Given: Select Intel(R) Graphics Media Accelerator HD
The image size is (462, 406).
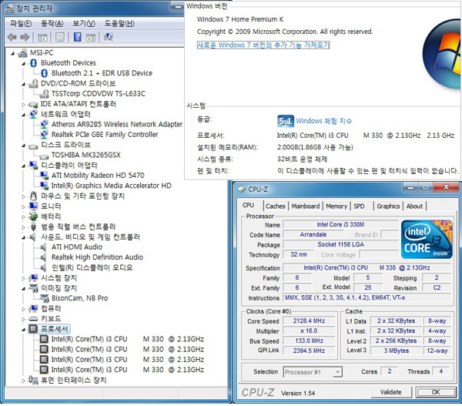Looking at the screenshot, I should (x=111, y=186).
